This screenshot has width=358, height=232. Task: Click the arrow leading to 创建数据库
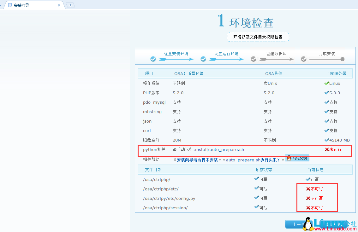click(x=227, y=59)
